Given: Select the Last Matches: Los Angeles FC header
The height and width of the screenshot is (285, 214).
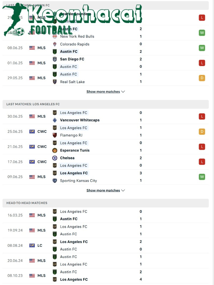Looking at the screenshot, I should coord(33,104).
